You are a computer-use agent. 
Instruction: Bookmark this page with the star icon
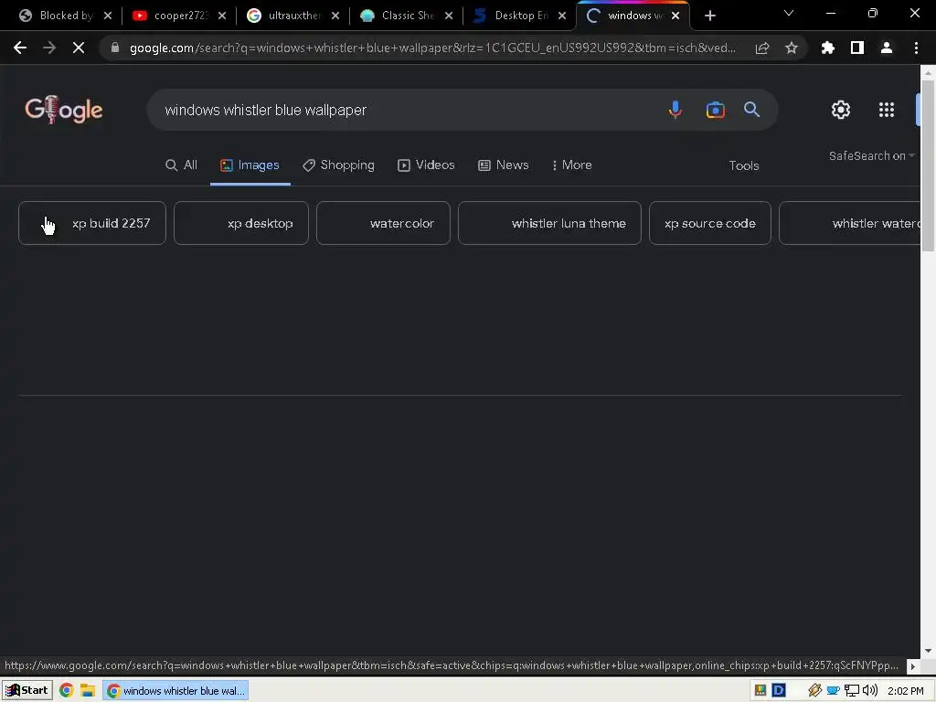click(x=792, y=48)
